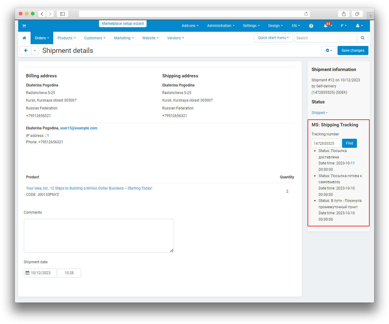Click the home icon in navigation bar
Screen dimensions: 389x324
tap(24, 38)
